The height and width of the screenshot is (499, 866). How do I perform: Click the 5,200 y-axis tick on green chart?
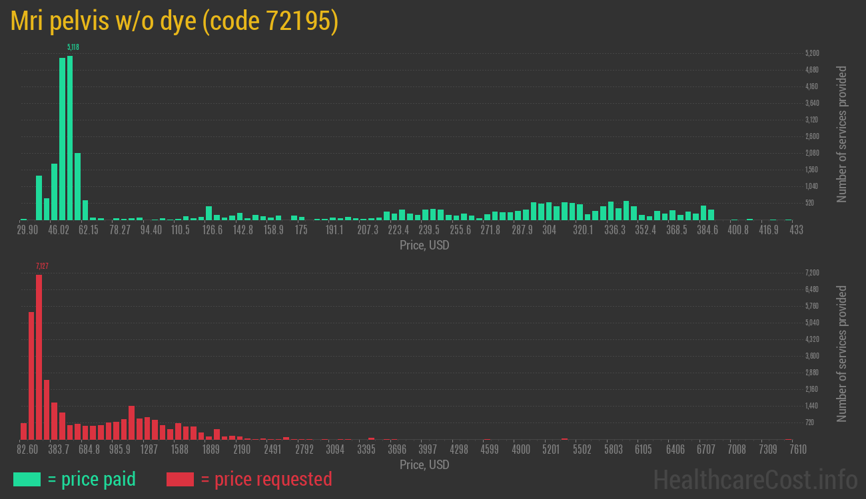[x=811, y=53]
